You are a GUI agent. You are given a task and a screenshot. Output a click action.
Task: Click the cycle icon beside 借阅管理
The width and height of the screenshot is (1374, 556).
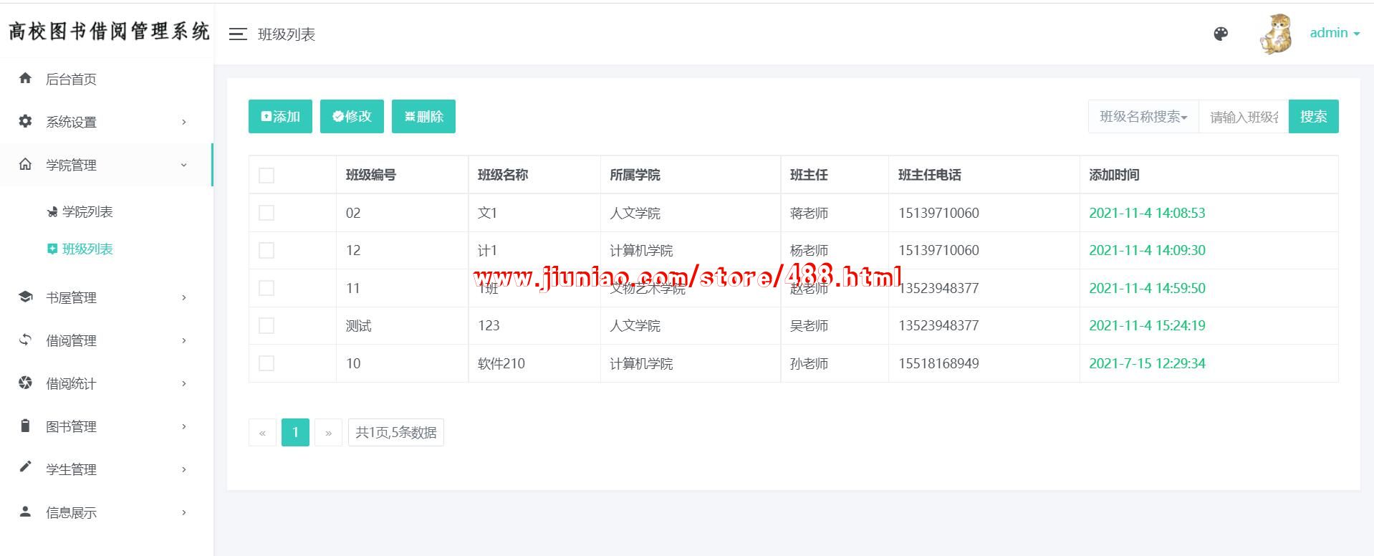pyautogui.click(x=25, y=340)
